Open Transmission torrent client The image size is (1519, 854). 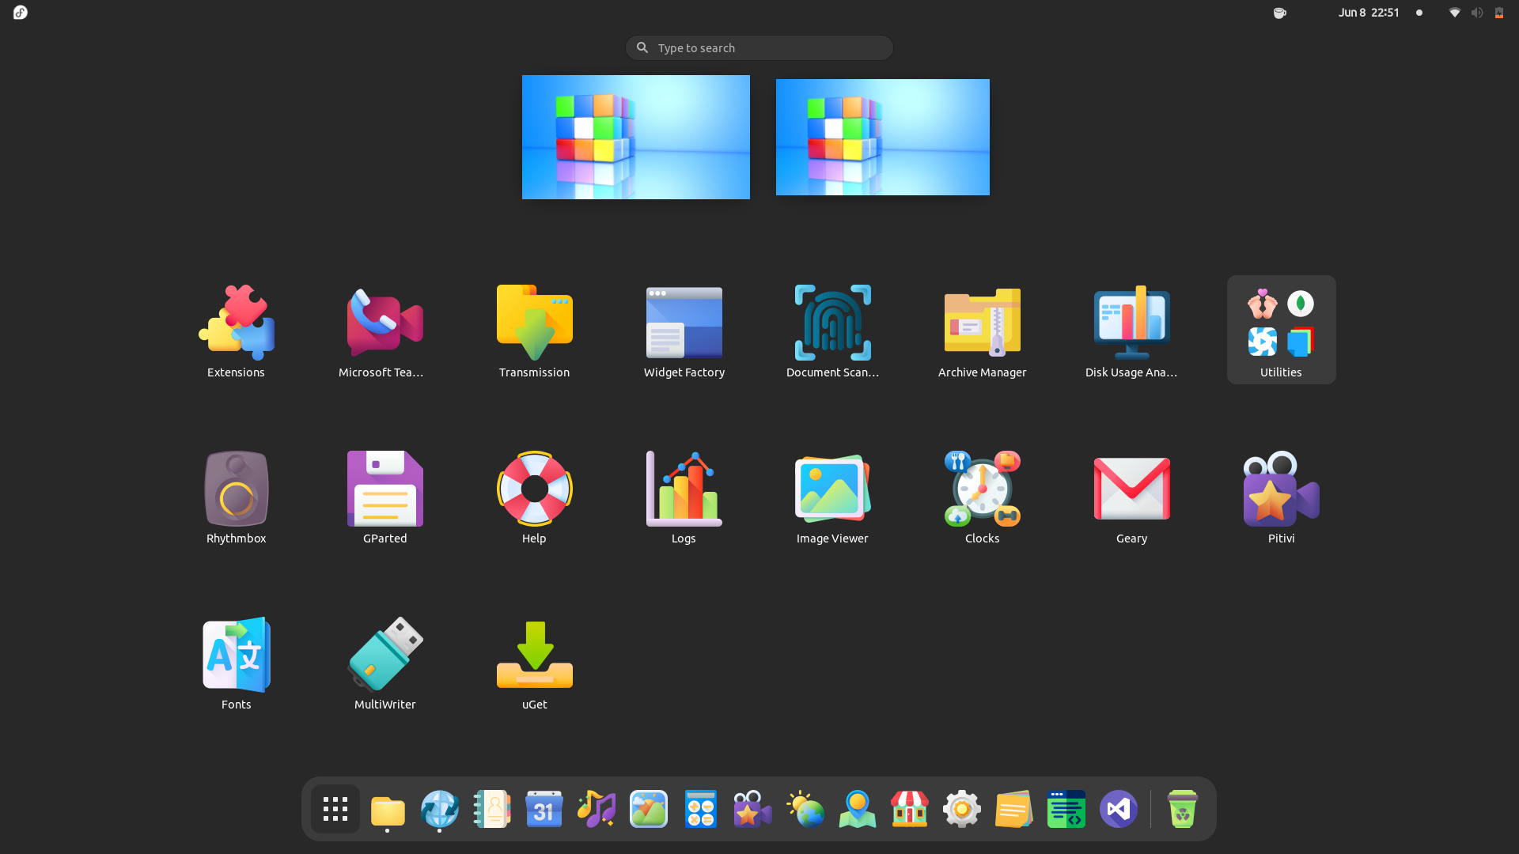pos(534,330)
